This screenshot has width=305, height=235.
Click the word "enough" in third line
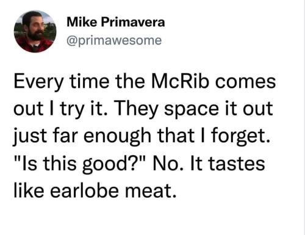click(x=117, y=137)
